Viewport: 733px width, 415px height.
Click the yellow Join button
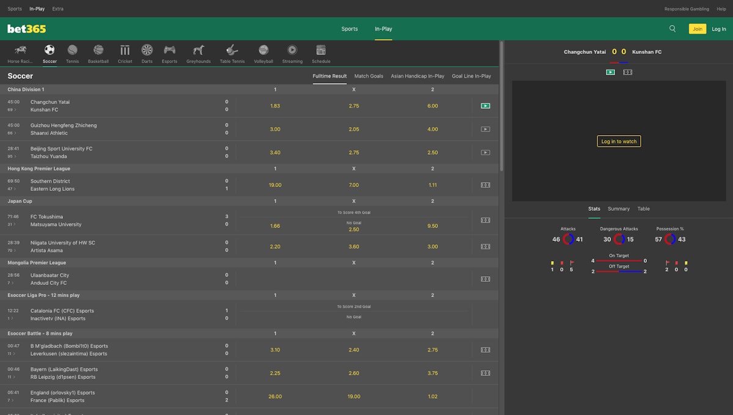(697, 29)
